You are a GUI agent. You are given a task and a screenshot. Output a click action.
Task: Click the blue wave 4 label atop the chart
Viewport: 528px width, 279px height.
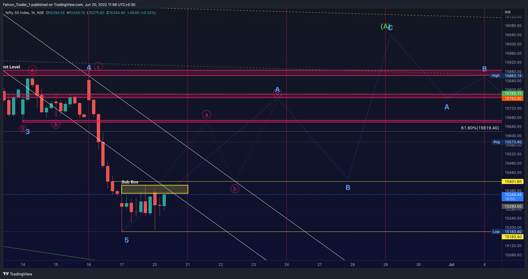click(x=89, y=68)
